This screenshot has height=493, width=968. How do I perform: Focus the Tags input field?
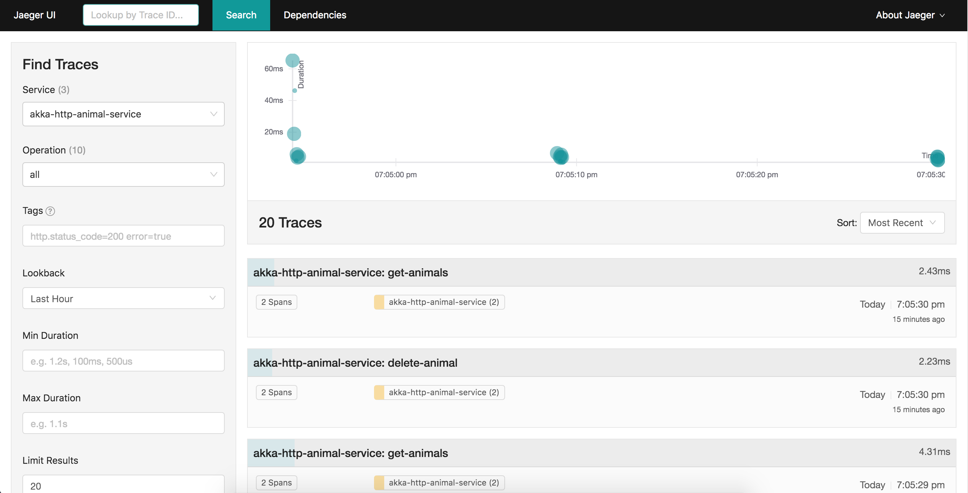tap(123, 236)
